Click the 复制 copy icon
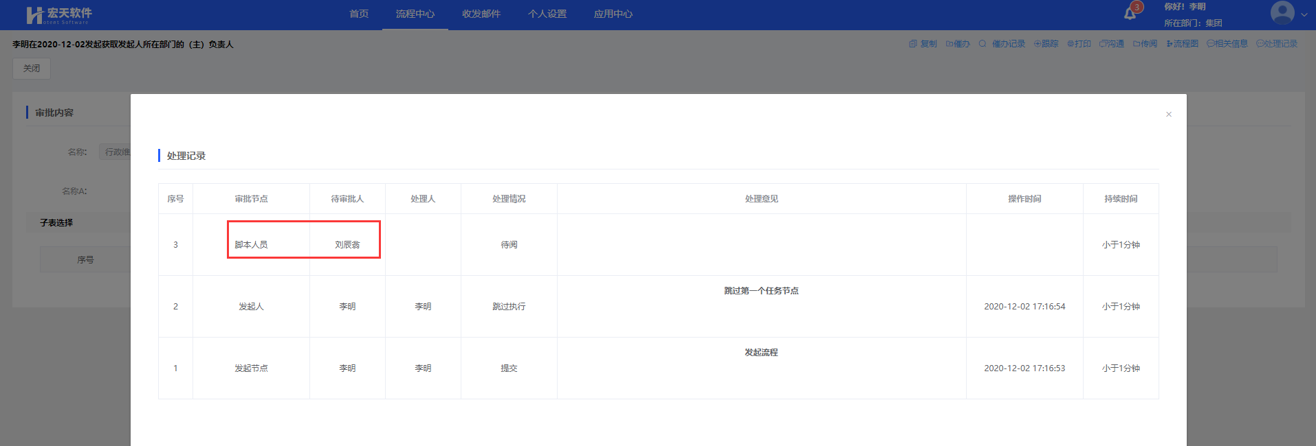This screenshot has width=1316, height=446. [913, 44]
